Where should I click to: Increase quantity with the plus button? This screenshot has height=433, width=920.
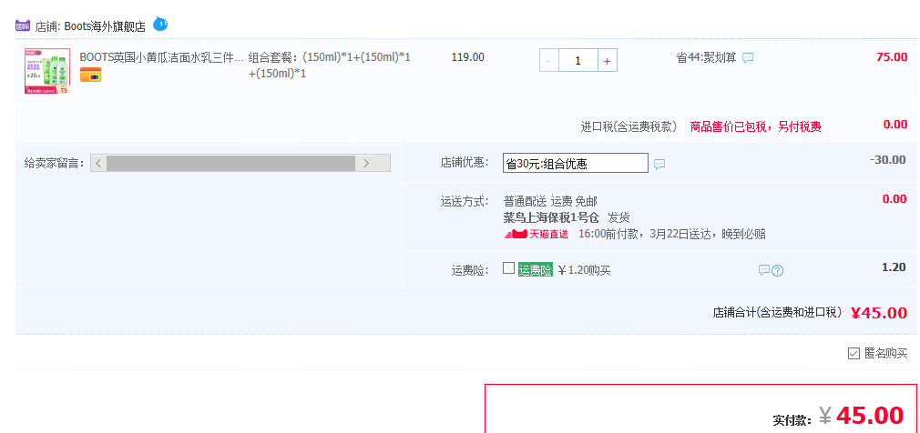[x=608, y=61]
